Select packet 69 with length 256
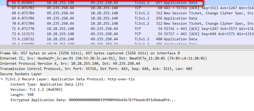 (105, 18)
